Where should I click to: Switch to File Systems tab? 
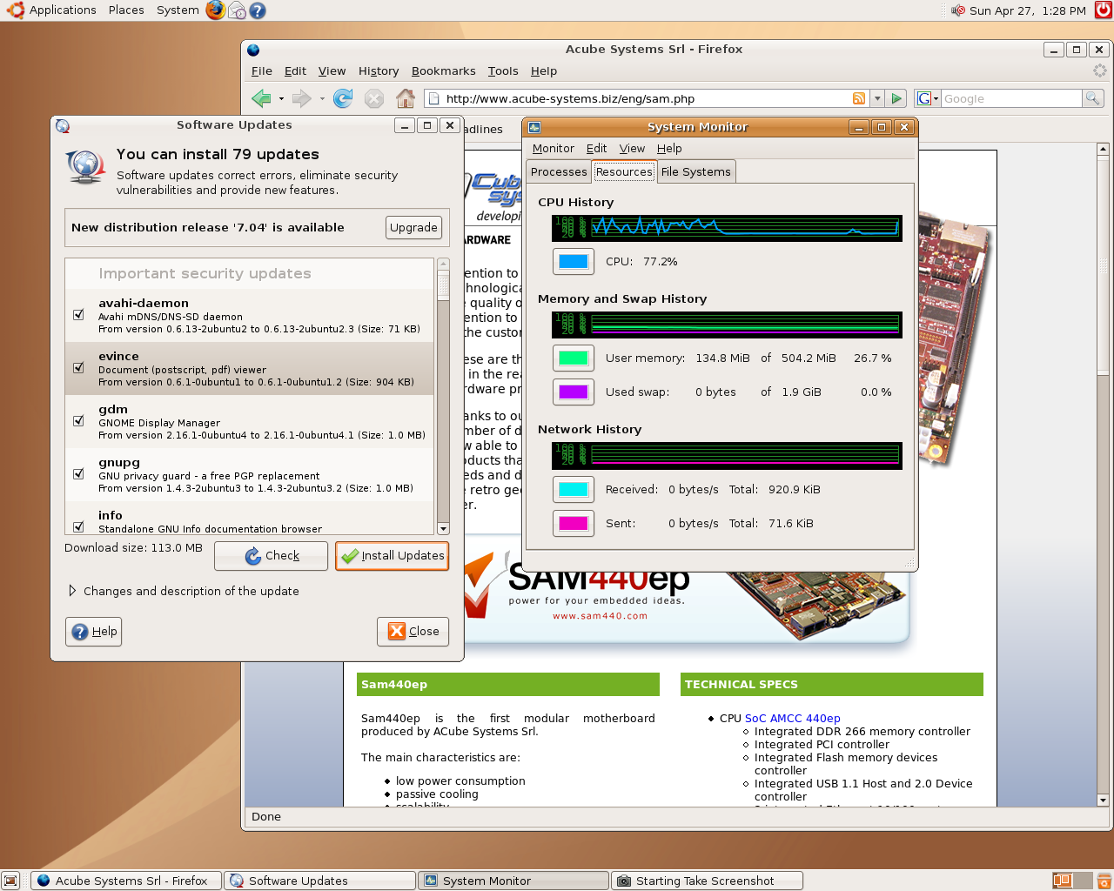[x=695, y=172]
